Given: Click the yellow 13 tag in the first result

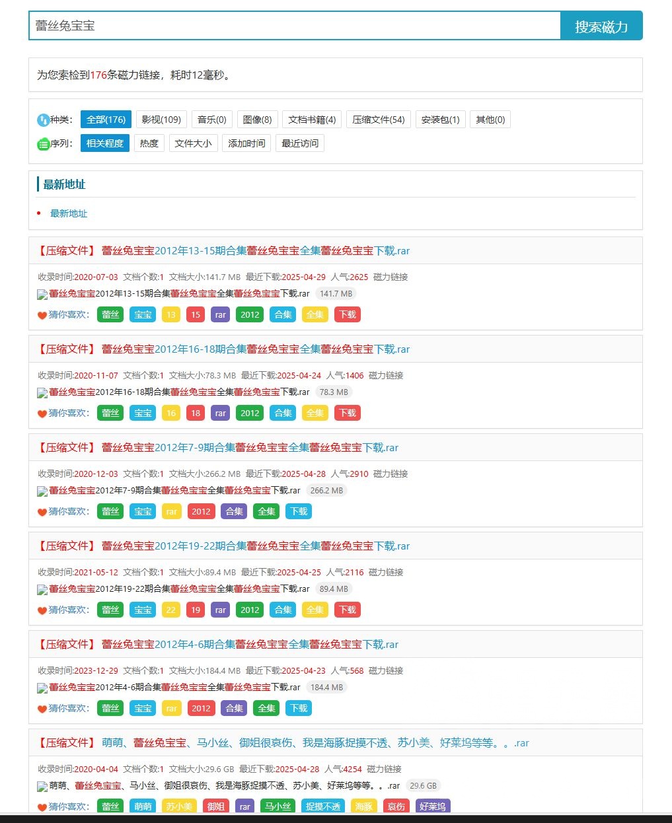Looking at the screenshot, I should 171,314.
